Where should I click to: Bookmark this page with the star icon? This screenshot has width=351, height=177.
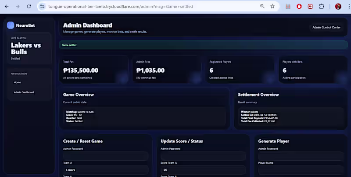(x=272, y=6)
